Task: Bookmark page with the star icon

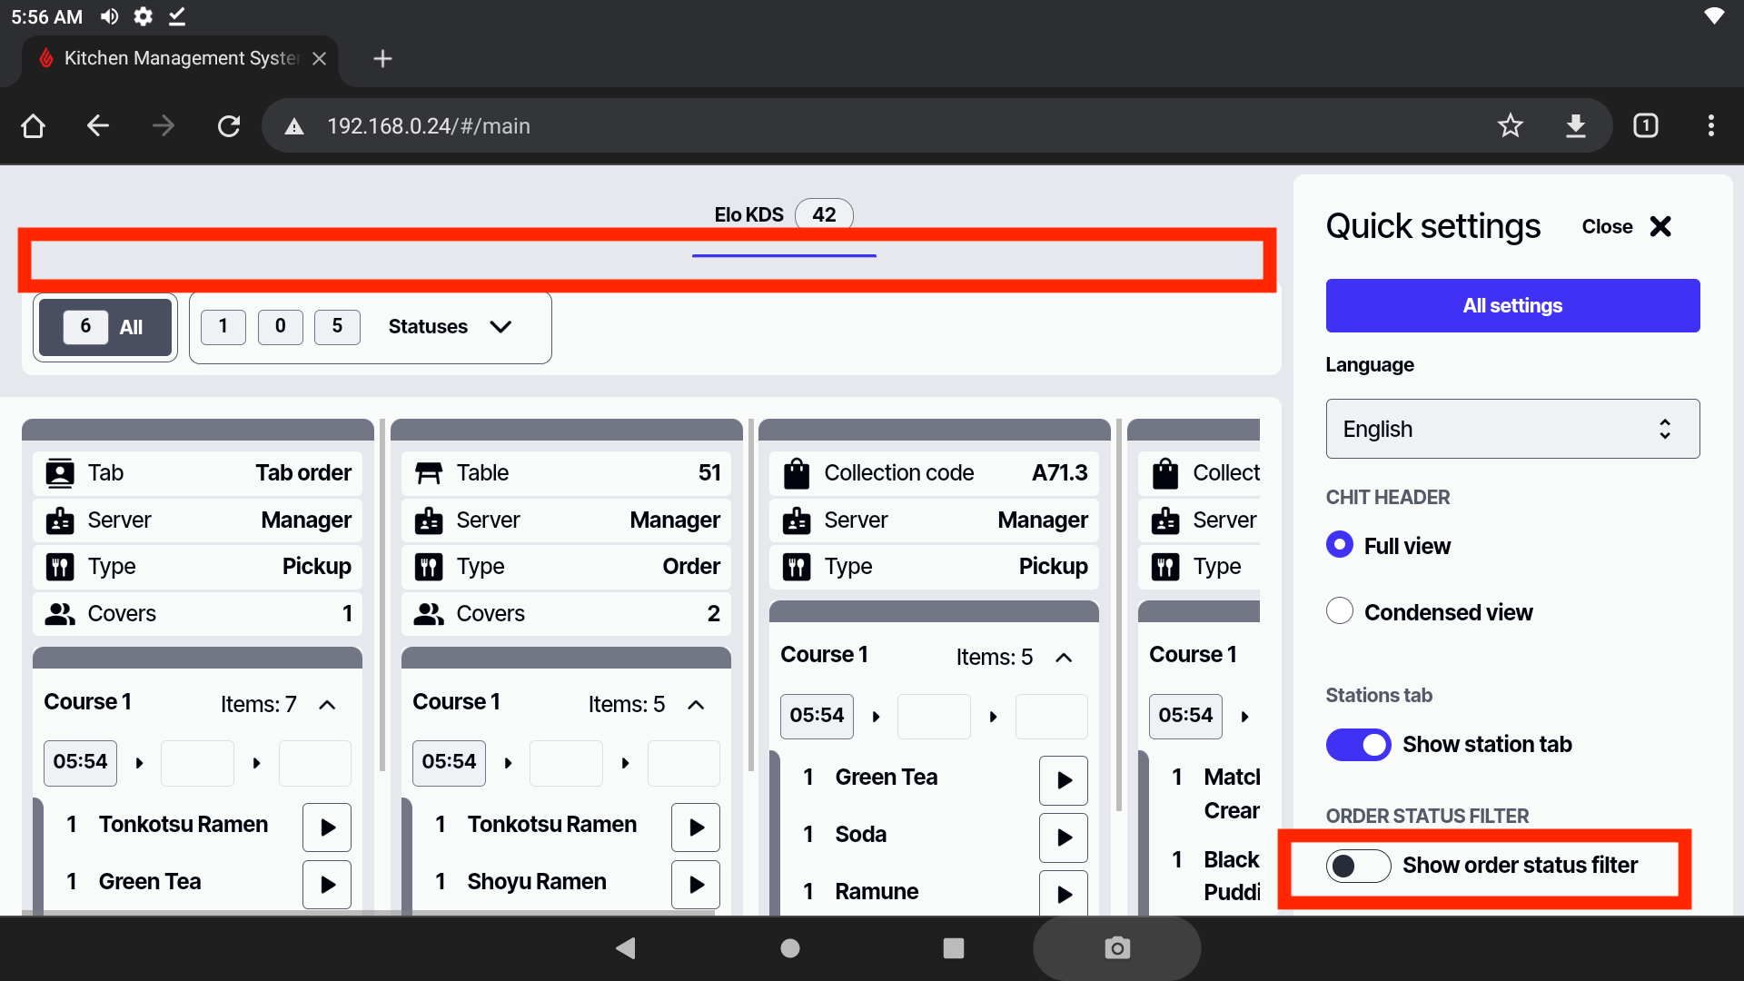Action: (x=1510, y=125)
